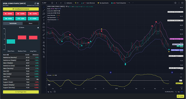Click the Support (Weekly) band row
Image resolution: width=186 pixels, height=99 pixels.
(21, 85)
